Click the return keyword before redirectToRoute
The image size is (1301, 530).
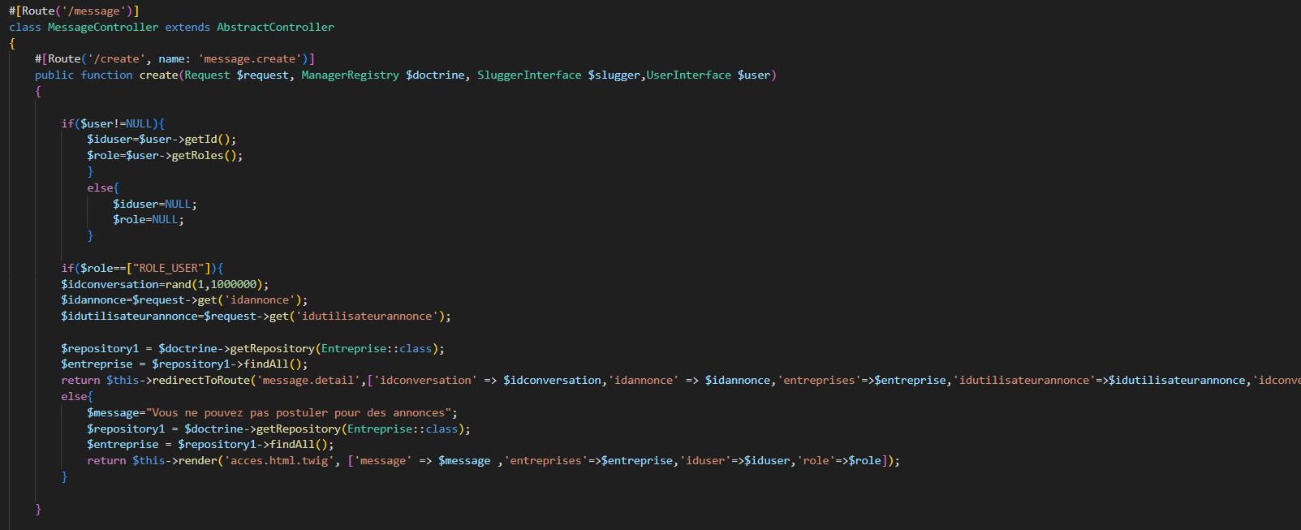(x=80, y=380)
